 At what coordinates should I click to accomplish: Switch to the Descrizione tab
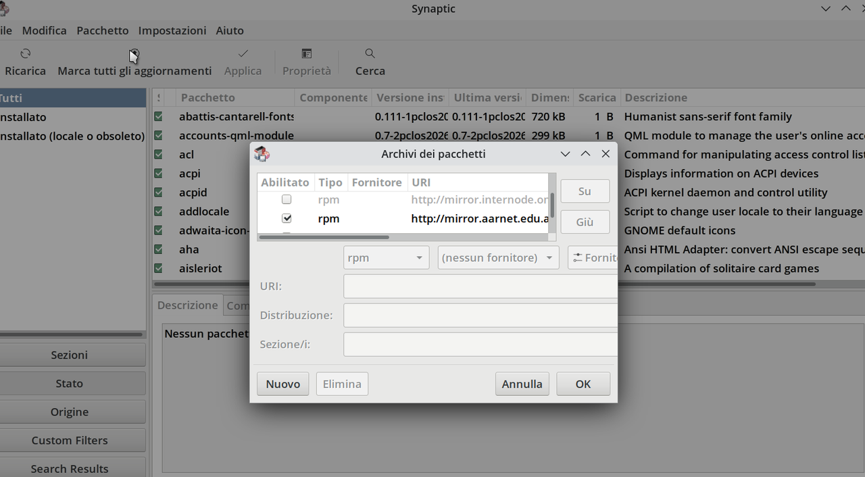pos(188,305)
